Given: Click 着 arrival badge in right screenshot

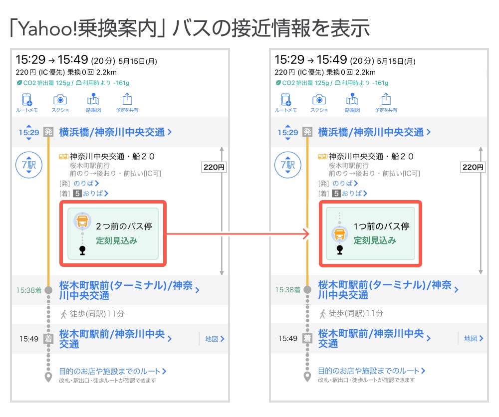Looking at the screenshot, I should 307,338.
